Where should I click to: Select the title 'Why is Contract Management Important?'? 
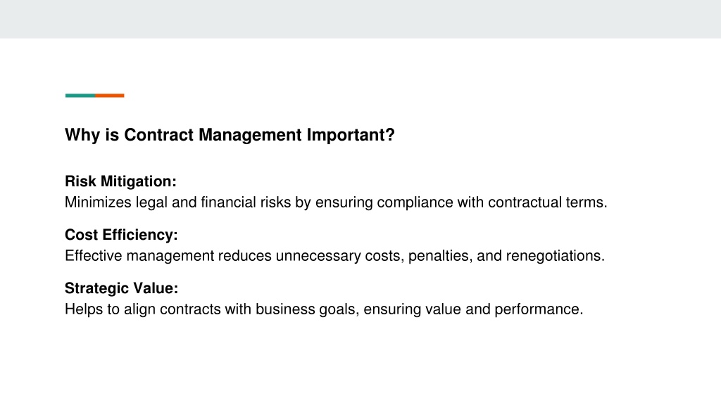230,135
